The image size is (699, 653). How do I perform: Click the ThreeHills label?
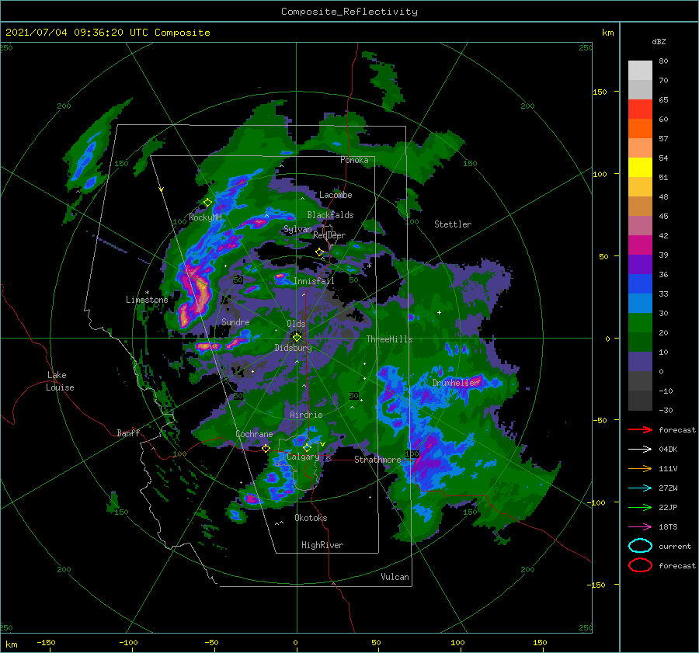pyautogui.click(x=389, y=339)
